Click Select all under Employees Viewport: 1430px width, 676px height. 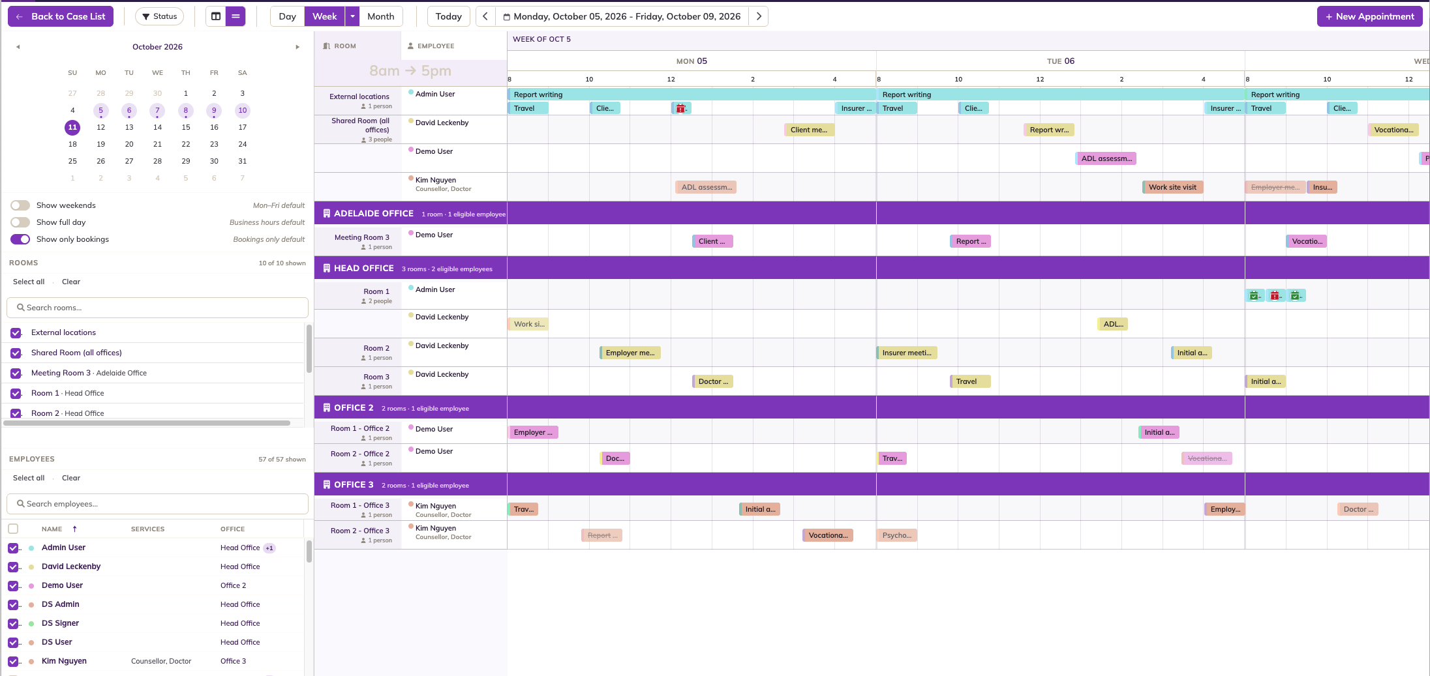pyautogui.click(x=29, y=478)
